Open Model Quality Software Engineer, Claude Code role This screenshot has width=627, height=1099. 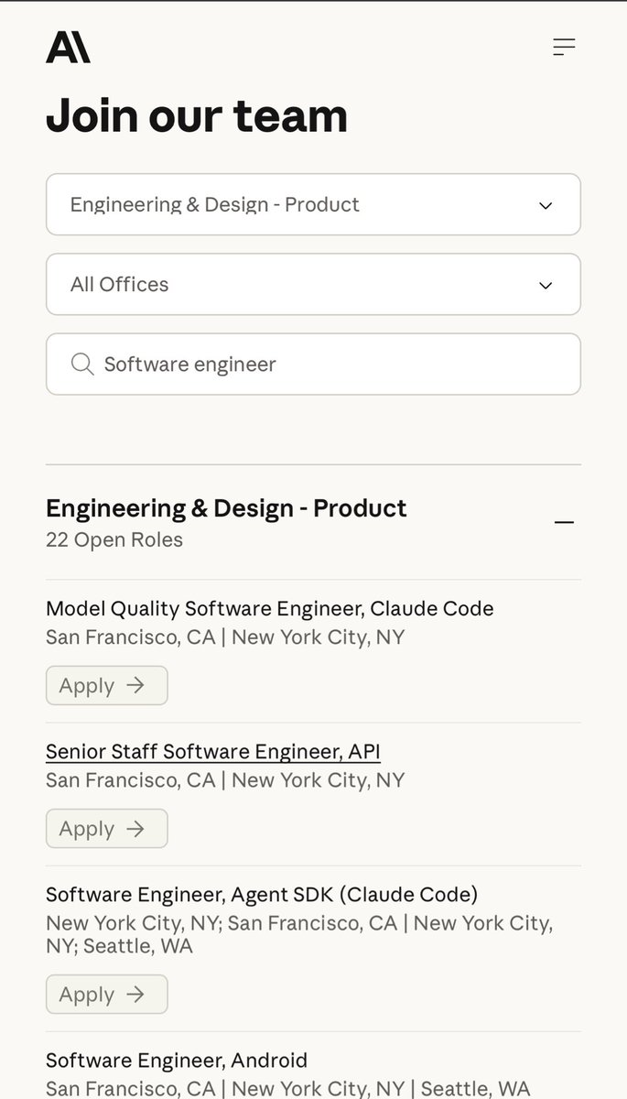269,608
